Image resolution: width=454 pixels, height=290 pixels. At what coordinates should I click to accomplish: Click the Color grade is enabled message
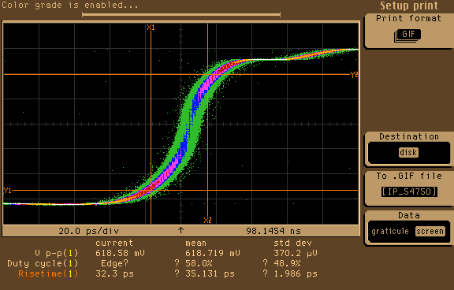pos(70,6)
